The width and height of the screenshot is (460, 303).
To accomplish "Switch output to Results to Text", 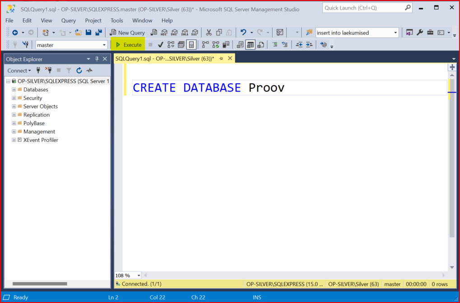I will point(240,45).
